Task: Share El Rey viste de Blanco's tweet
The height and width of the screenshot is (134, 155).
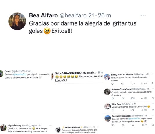Action: tap(152, 83)
